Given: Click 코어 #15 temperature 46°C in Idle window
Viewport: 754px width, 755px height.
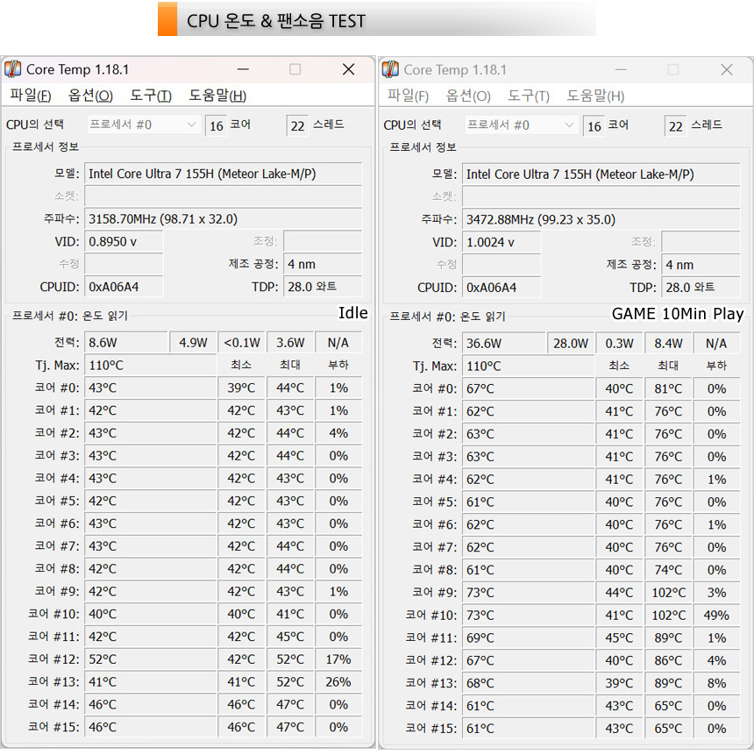Looking at the screenshot, I should point(150,727).
